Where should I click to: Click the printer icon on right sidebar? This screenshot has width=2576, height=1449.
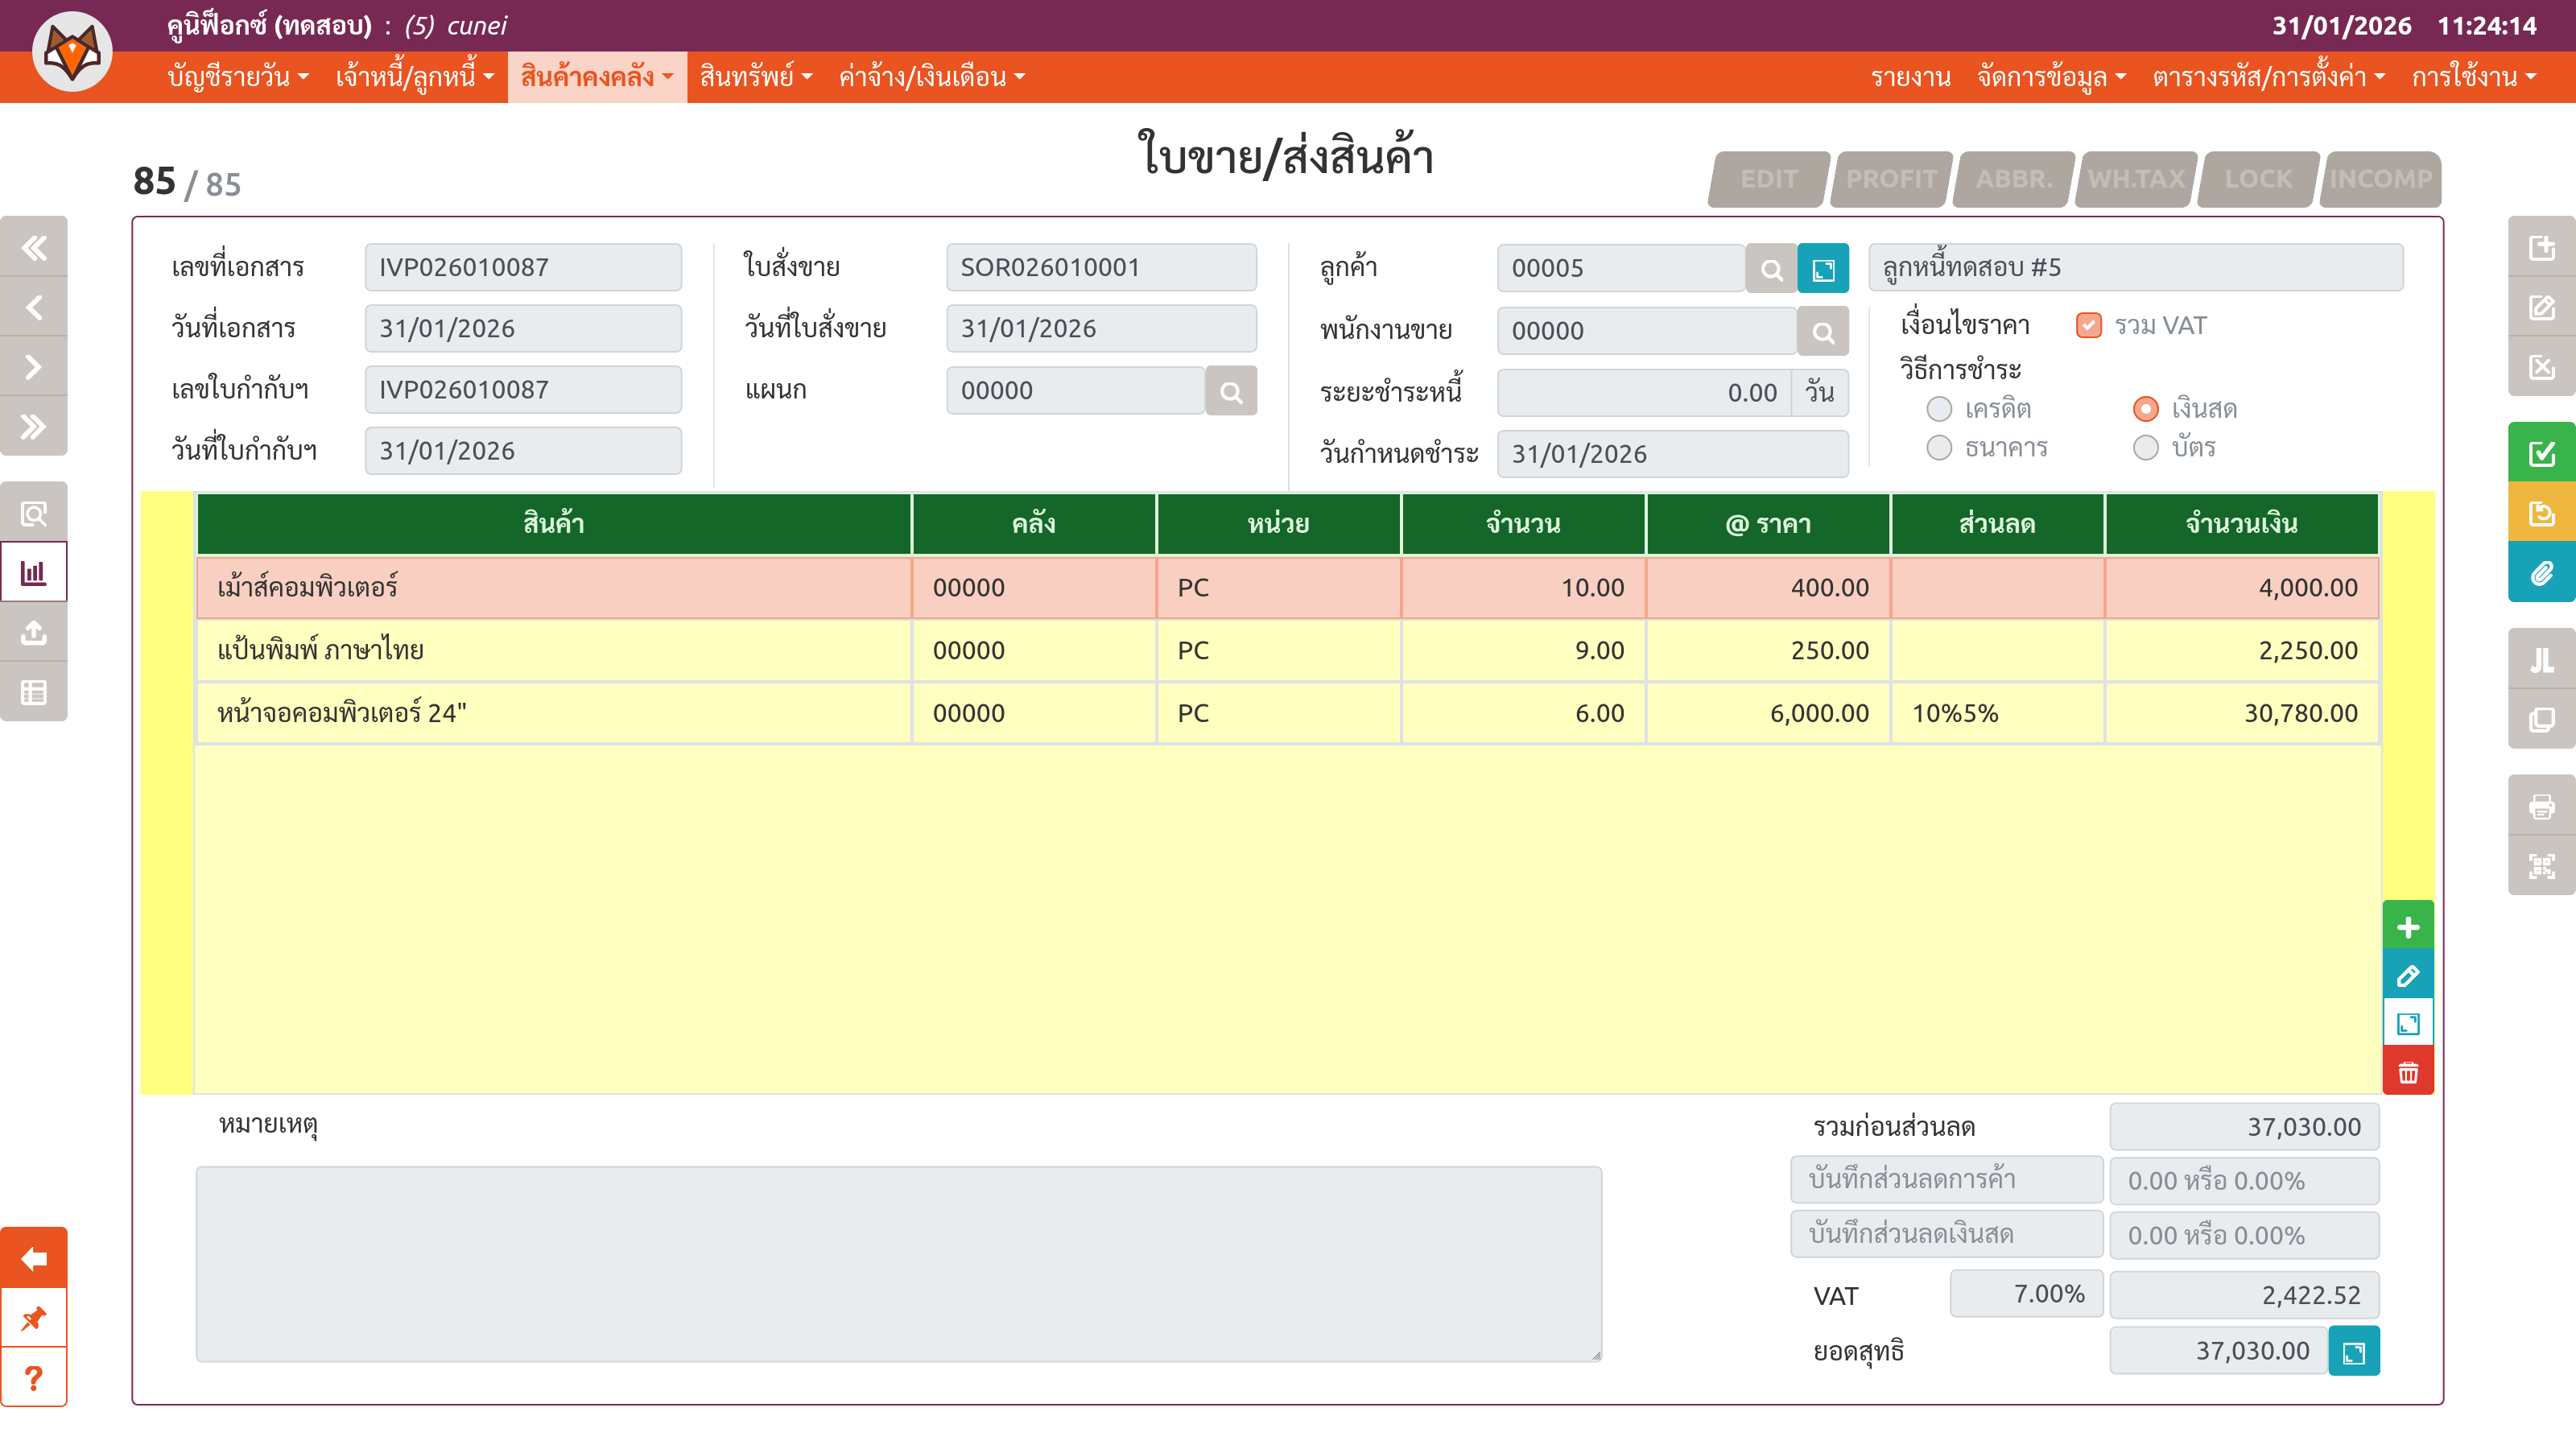pyautogui.click(x=2541, y=806)
